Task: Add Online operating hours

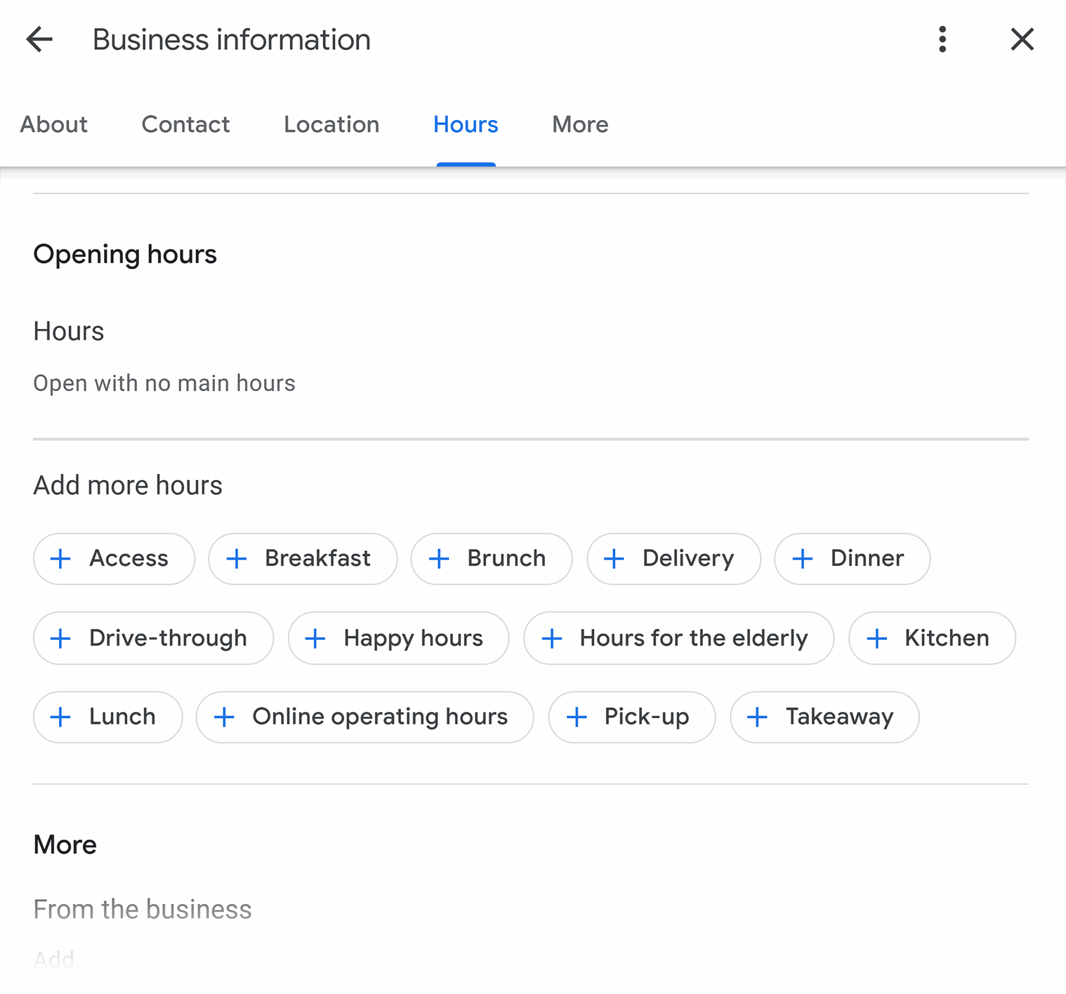Action: (365, 717)
